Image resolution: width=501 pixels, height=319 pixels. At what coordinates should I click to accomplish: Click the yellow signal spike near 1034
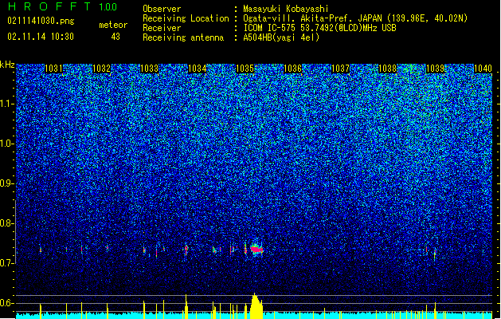point(186,306)
